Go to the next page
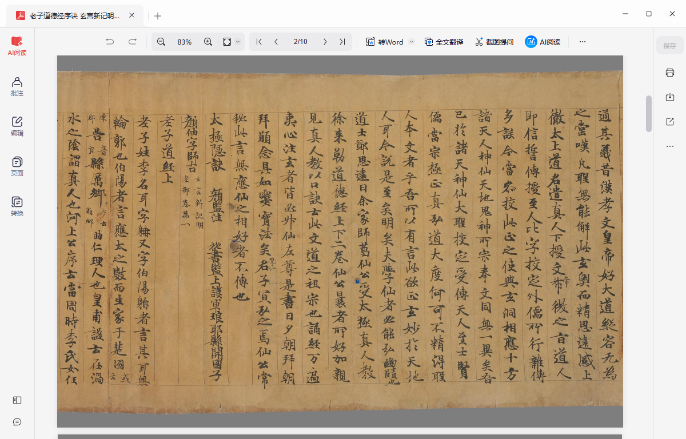Viewport: 686px width, 439px height. (x=325, y=42)
